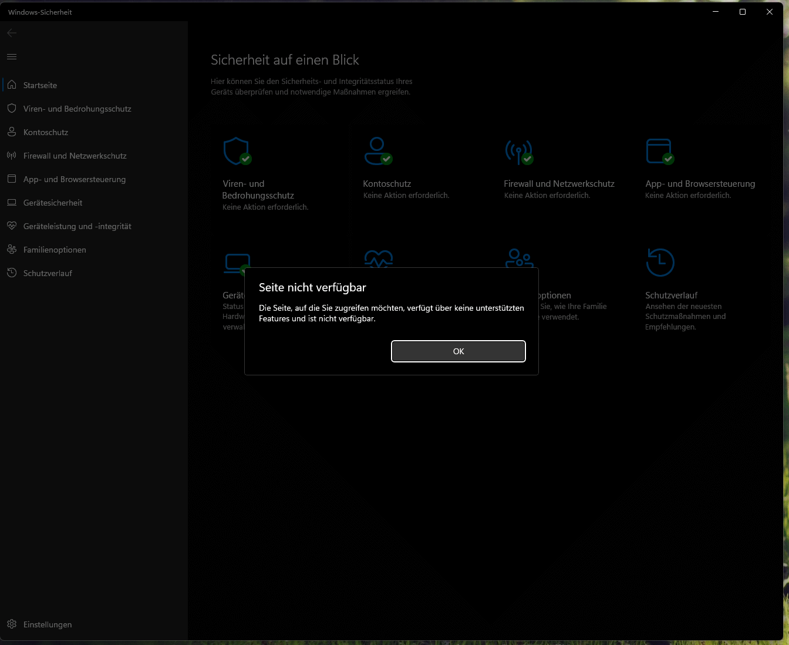Screen dimensions: 789x645
Task: Select Viren- und Bedrohungsschutz sidebar label
Action: tap(77, 109)
